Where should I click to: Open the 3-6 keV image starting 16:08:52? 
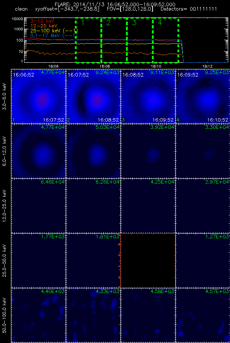148,96
